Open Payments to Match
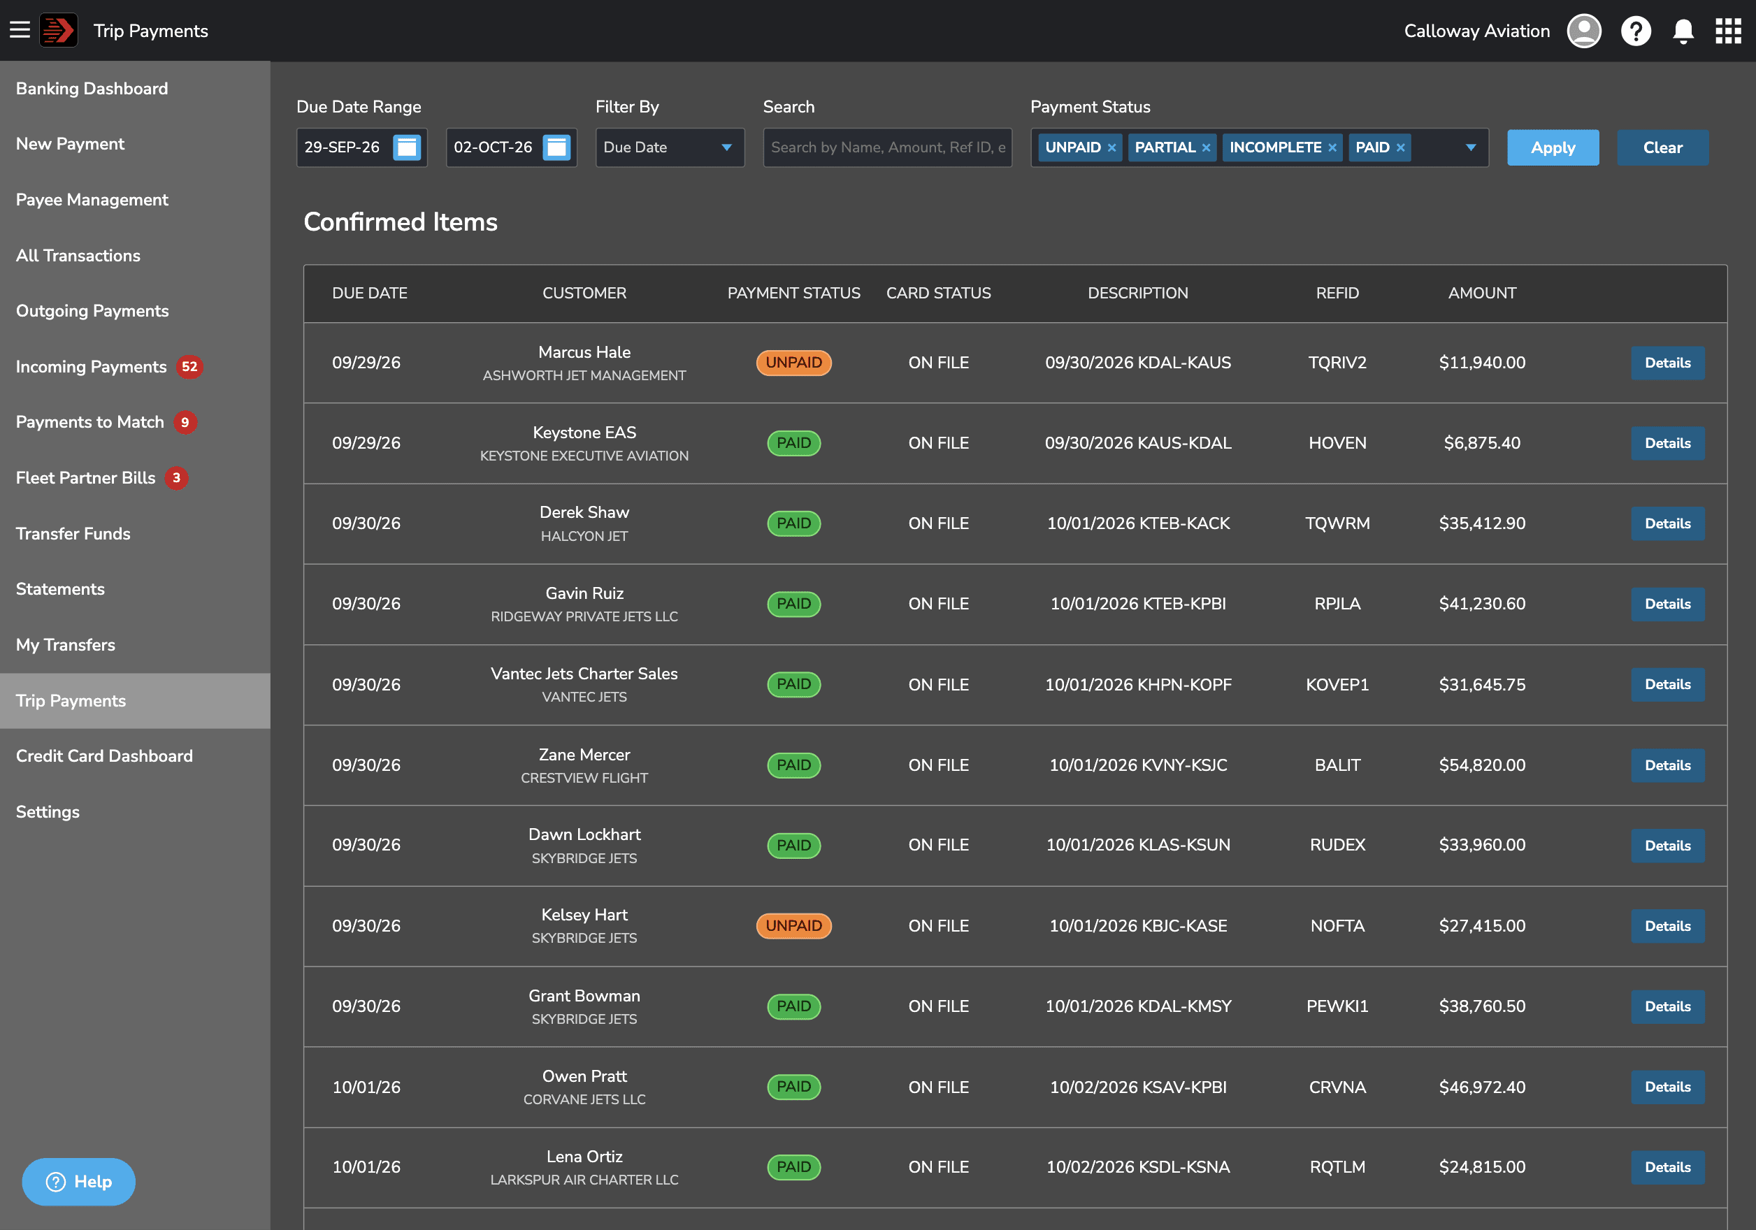Screen dimensions: 1756x1230 [x=136, y=422]
